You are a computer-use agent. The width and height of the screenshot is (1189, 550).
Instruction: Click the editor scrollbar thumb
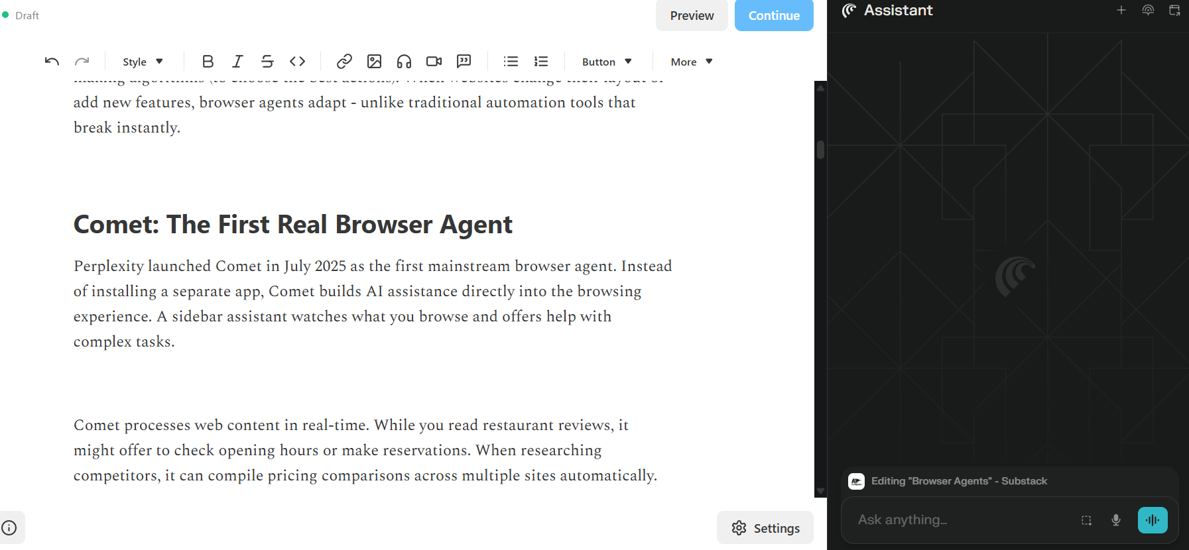pos(820,150)
